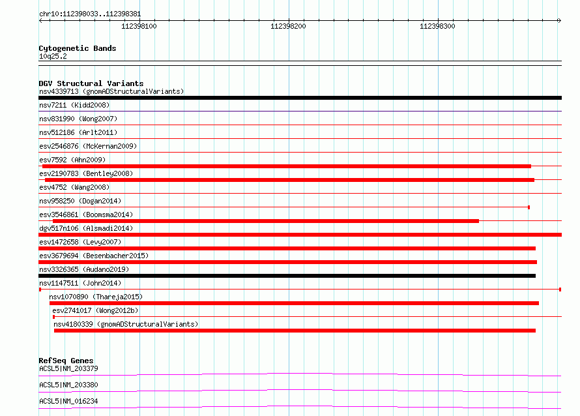Click the chr10:112398033..112398381 coordinate label

[90, 14]
